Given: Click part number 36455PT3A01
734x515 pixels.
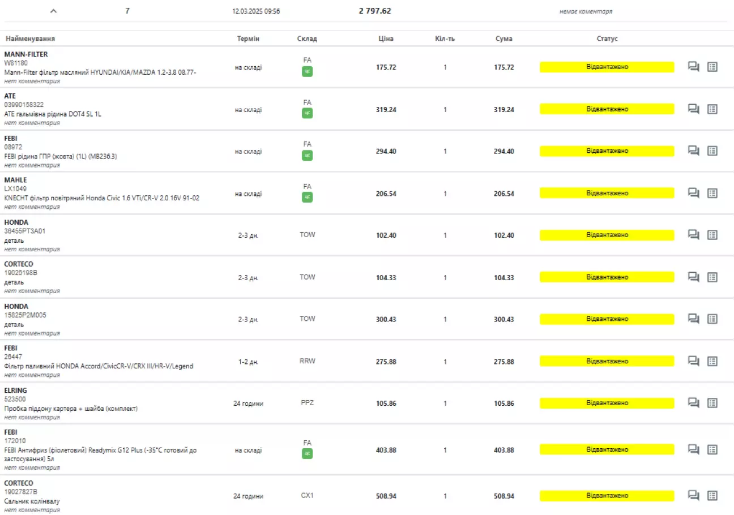Looking at the screenshot, I should click(x=24, y=231).
